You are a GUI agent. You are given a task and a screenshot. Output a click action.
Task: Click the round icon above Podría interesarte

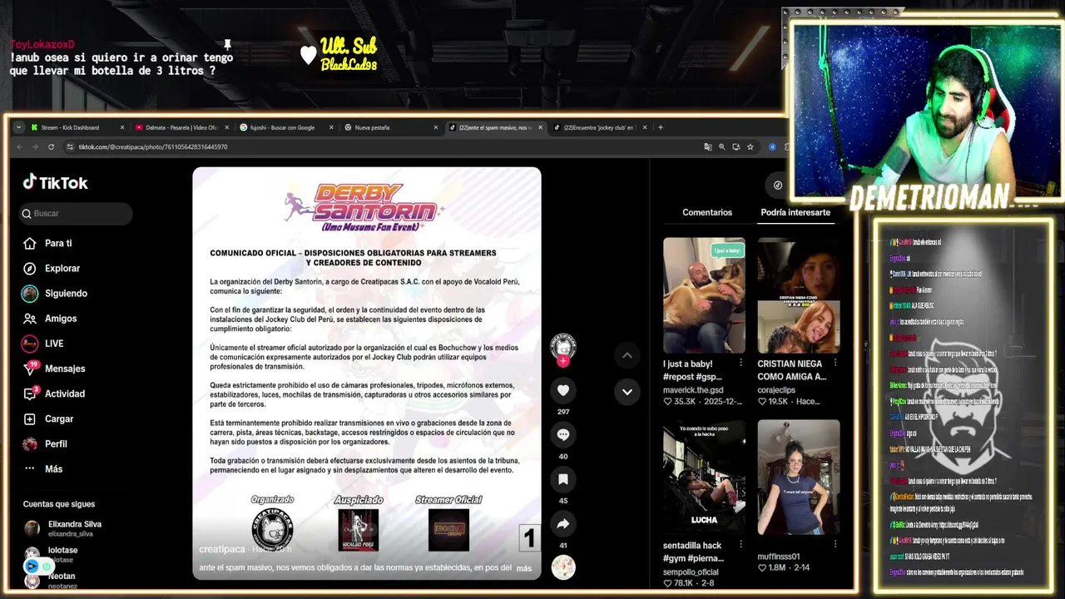pos(778,185)
